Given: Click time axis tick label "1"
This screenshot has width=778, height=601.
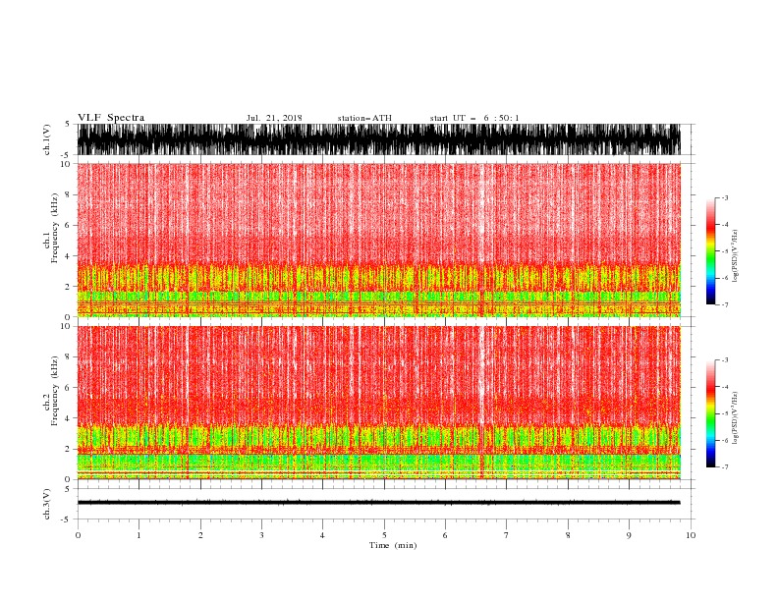Looking at the screenshot, I should [x=139, y=535].
